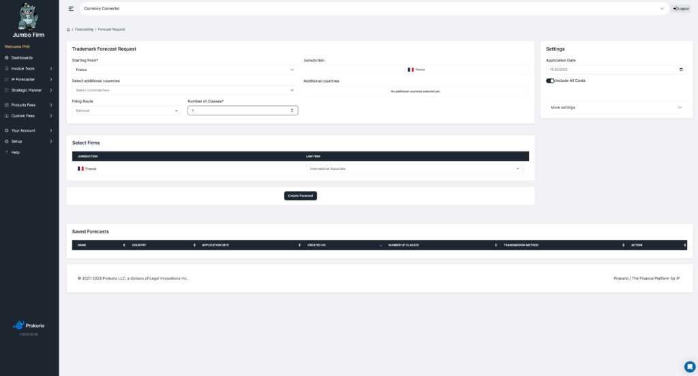Expand the More settings section

point(616,107)
